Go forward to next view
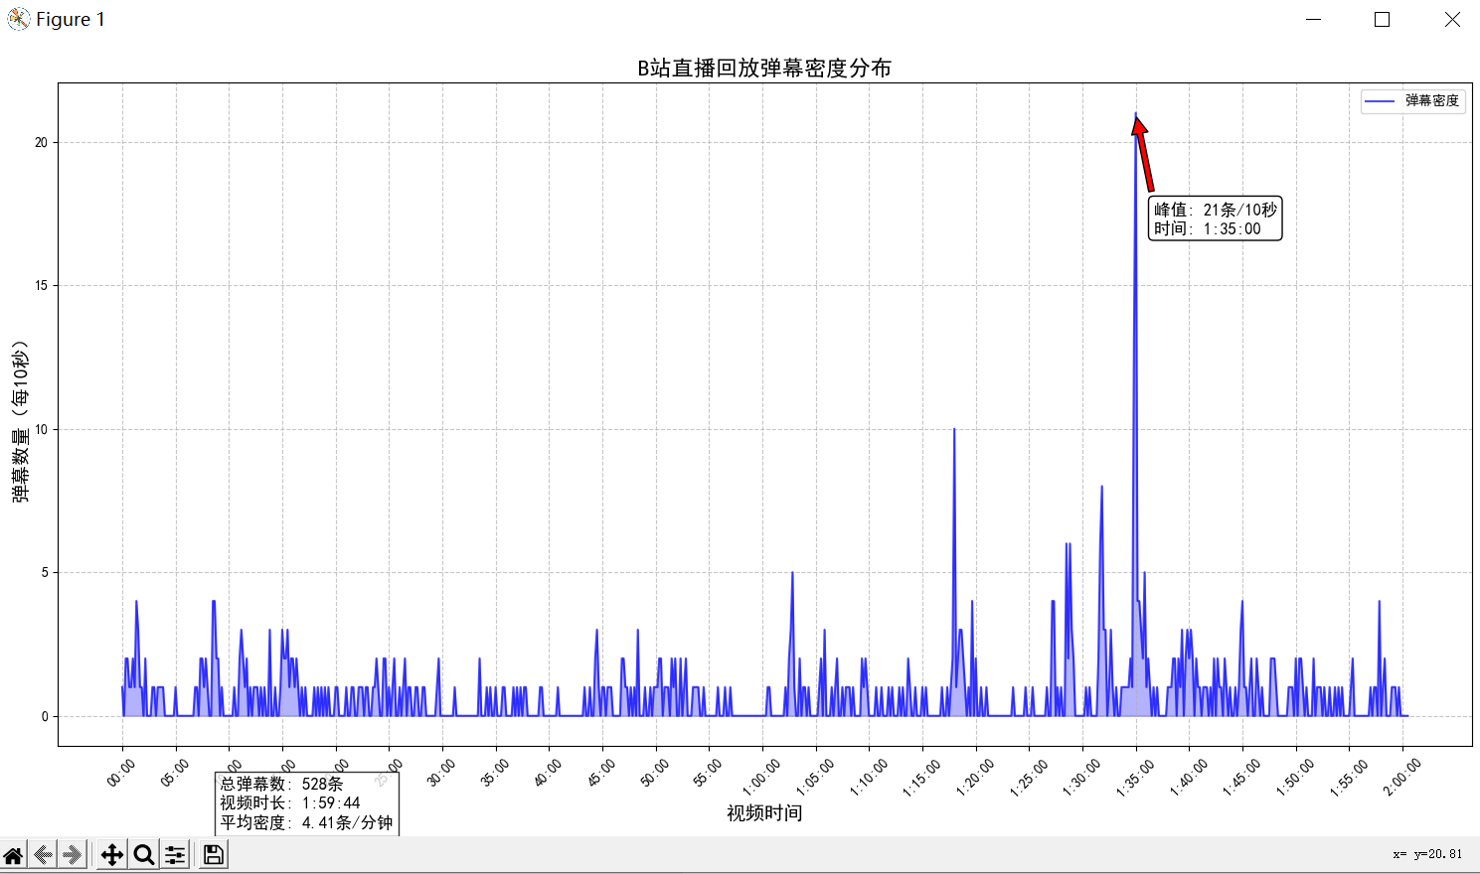 [72, 855]
